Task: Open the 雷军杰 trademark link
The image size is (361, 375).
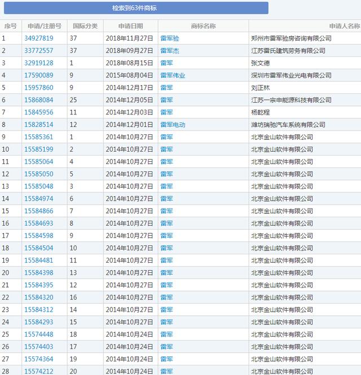Action: coord(170,51)
